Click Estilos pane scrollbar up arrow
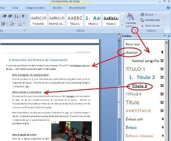The image size is (171, 141). (166, 42)
